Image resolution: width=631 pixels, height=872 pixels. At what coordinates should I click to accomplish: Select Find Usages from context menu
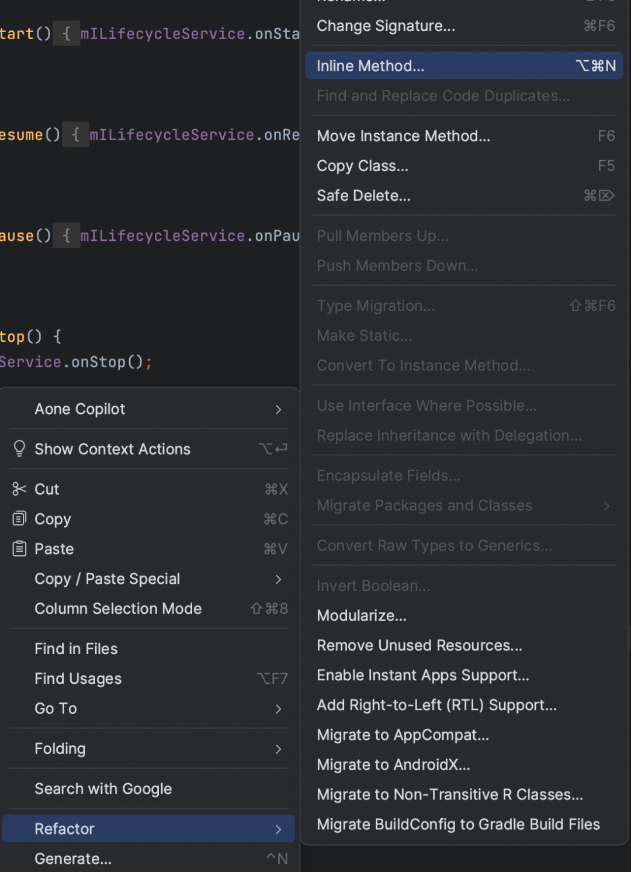(148, 679)
